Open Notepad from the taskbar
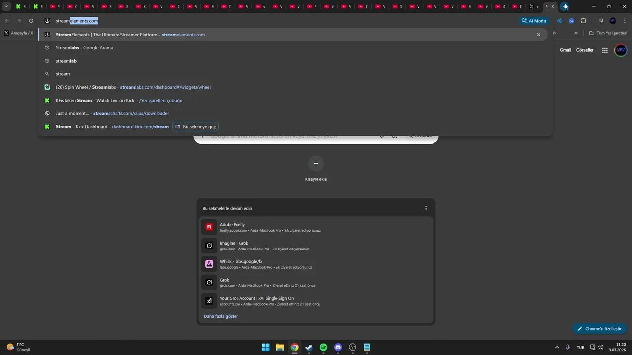Image resolution: width=632 pixels, height=355 pixels. 367,347
